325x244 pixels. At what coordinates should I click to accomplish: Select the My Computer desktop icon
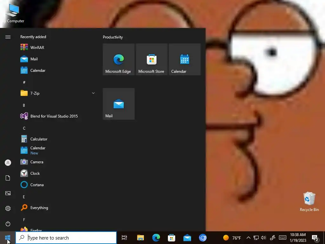coord(13,13)
